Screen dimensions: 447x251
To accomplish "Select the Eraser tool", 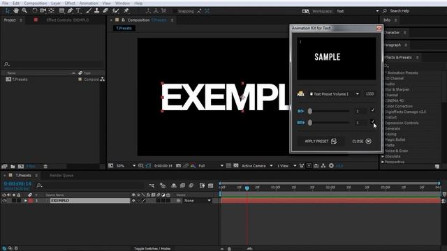I will 105,11.
